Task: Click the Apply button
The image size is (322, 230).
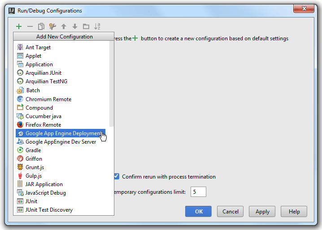Action: [x=262, y=212]
